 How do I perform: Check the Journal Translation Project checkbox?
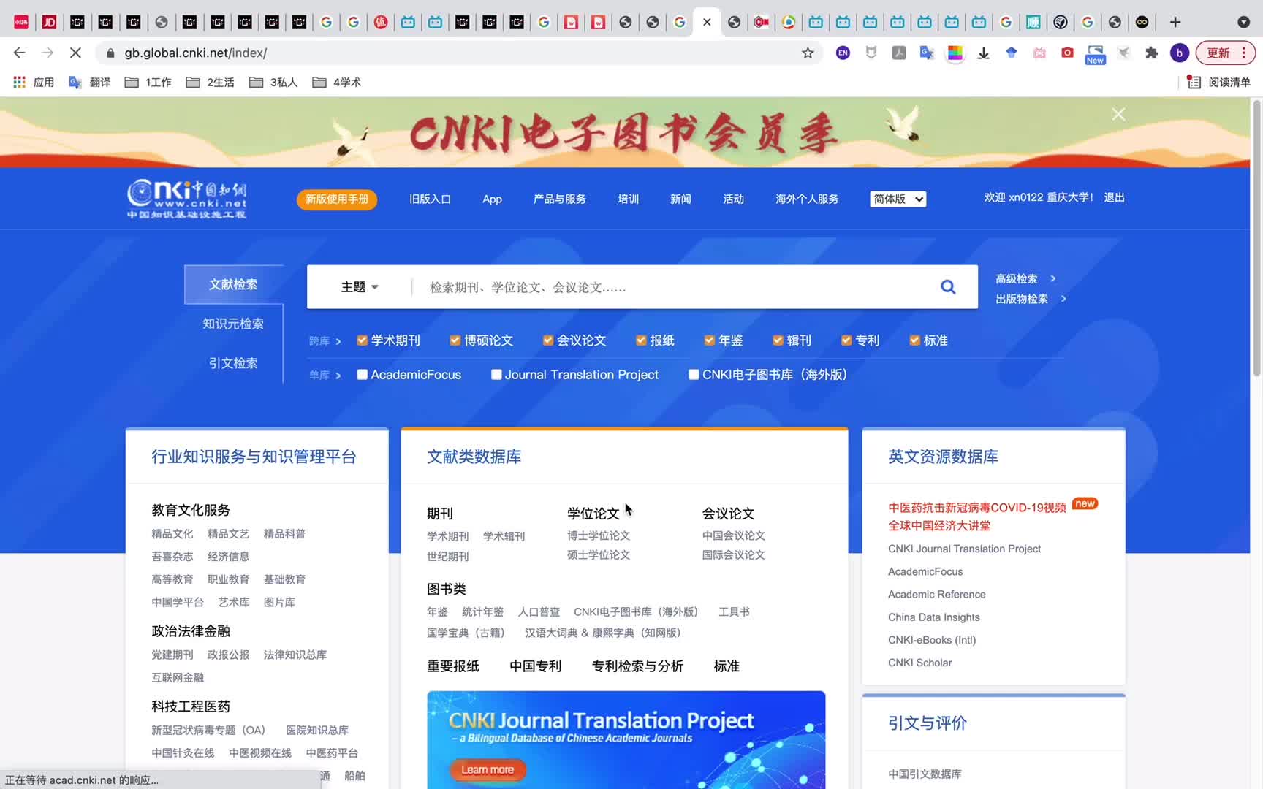[496, 375]
